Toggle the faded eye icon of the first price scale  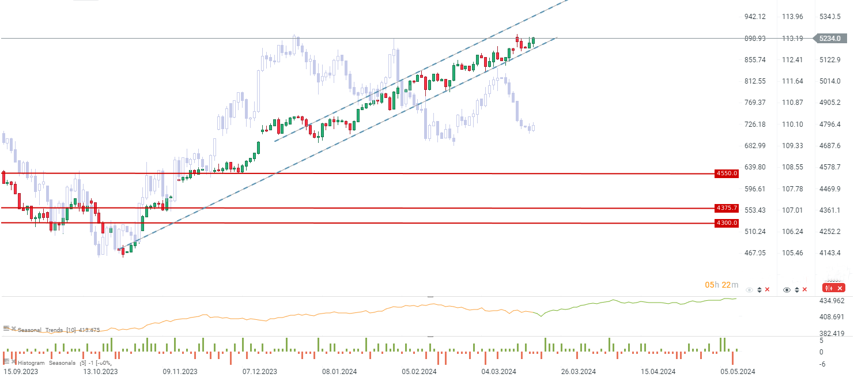coord(749,290)
